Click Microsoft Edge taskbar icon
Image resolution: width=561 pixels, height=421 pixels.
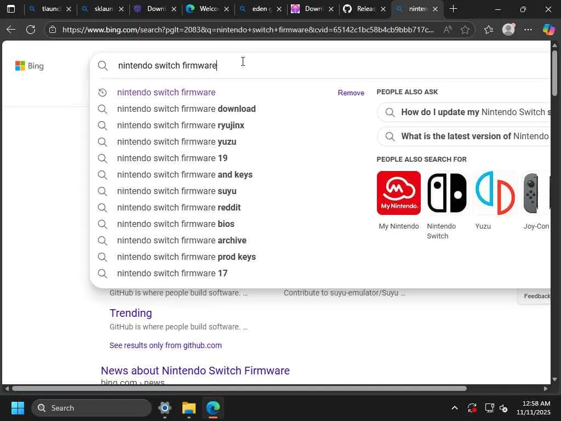point(213,408)
